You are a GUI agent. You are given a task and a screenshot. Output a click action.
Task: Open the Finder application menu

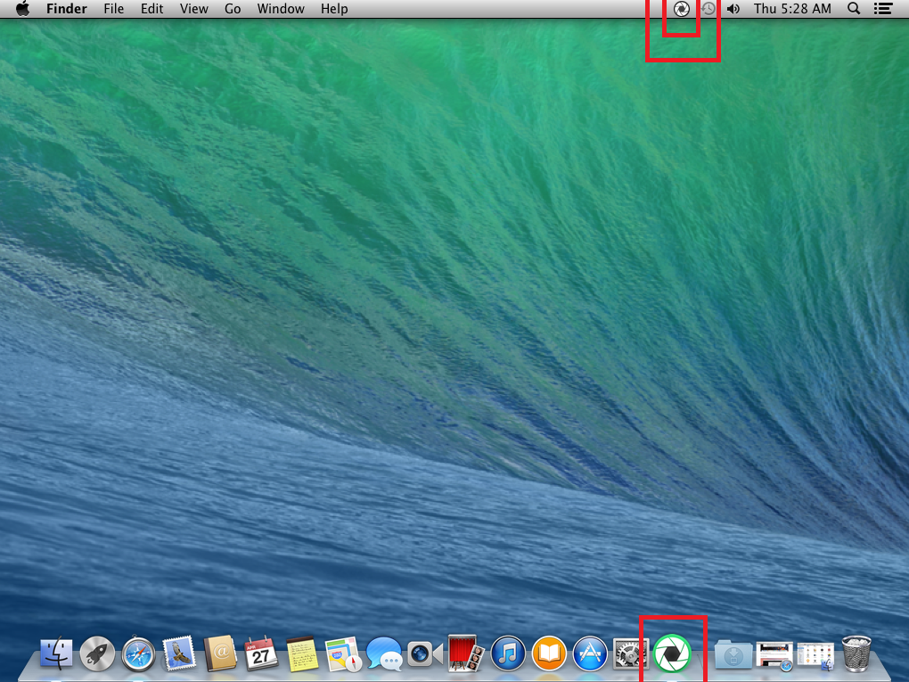click(67, 9)
